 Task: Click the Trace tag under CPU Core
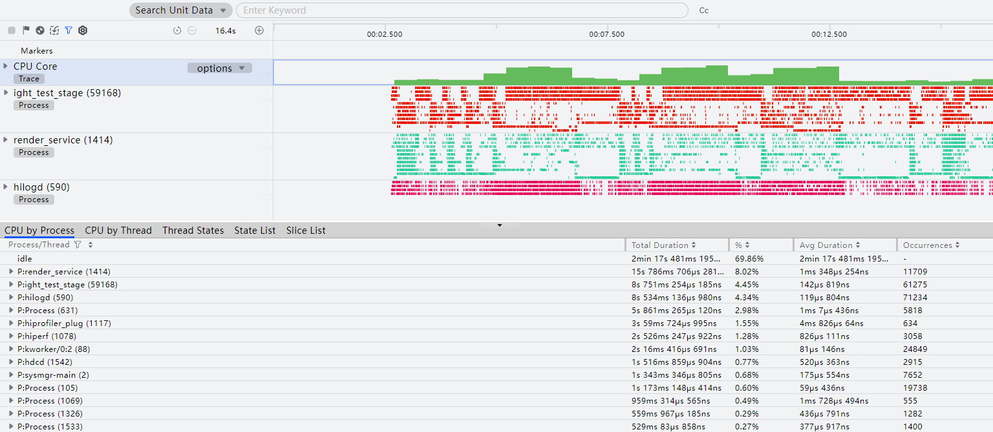pyautogui.click(x=29, y=79)
